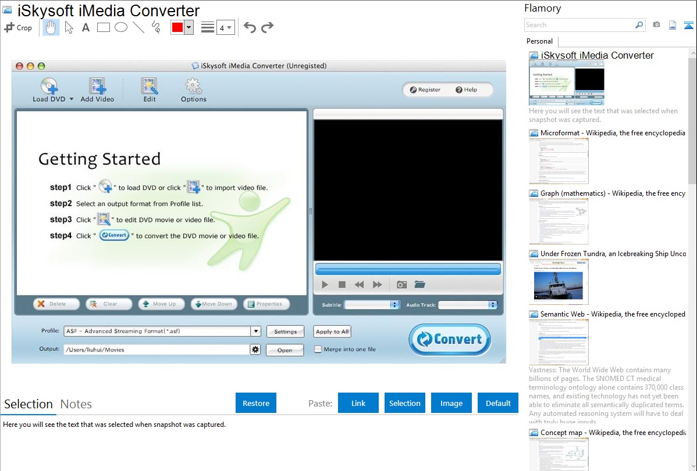This screenshot has width=697, height=471.
Task: Open Help in the converter
Action: [x=466, y=89]
